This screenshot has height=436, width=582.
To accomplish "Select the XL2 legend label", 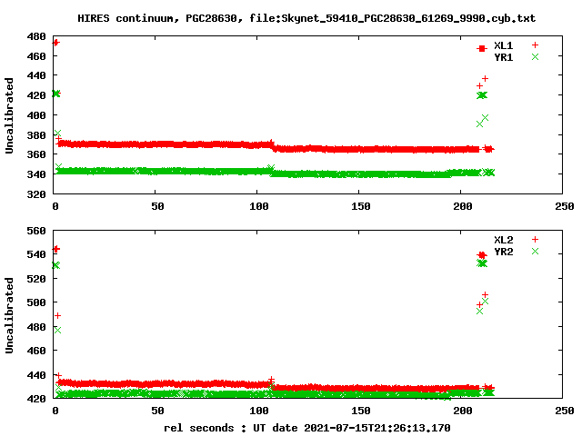I will click(x=503, y=240).
